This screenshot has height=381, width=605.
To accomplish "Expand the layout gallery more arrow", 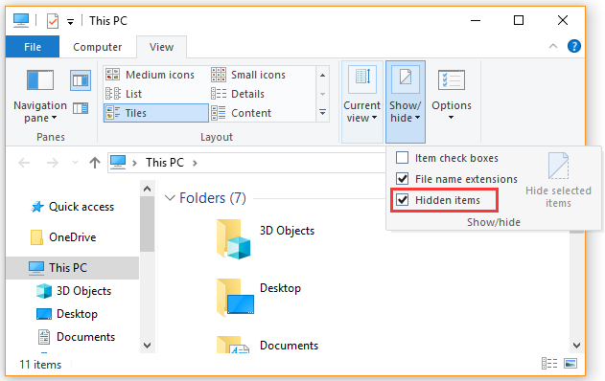I will (322, 113).
